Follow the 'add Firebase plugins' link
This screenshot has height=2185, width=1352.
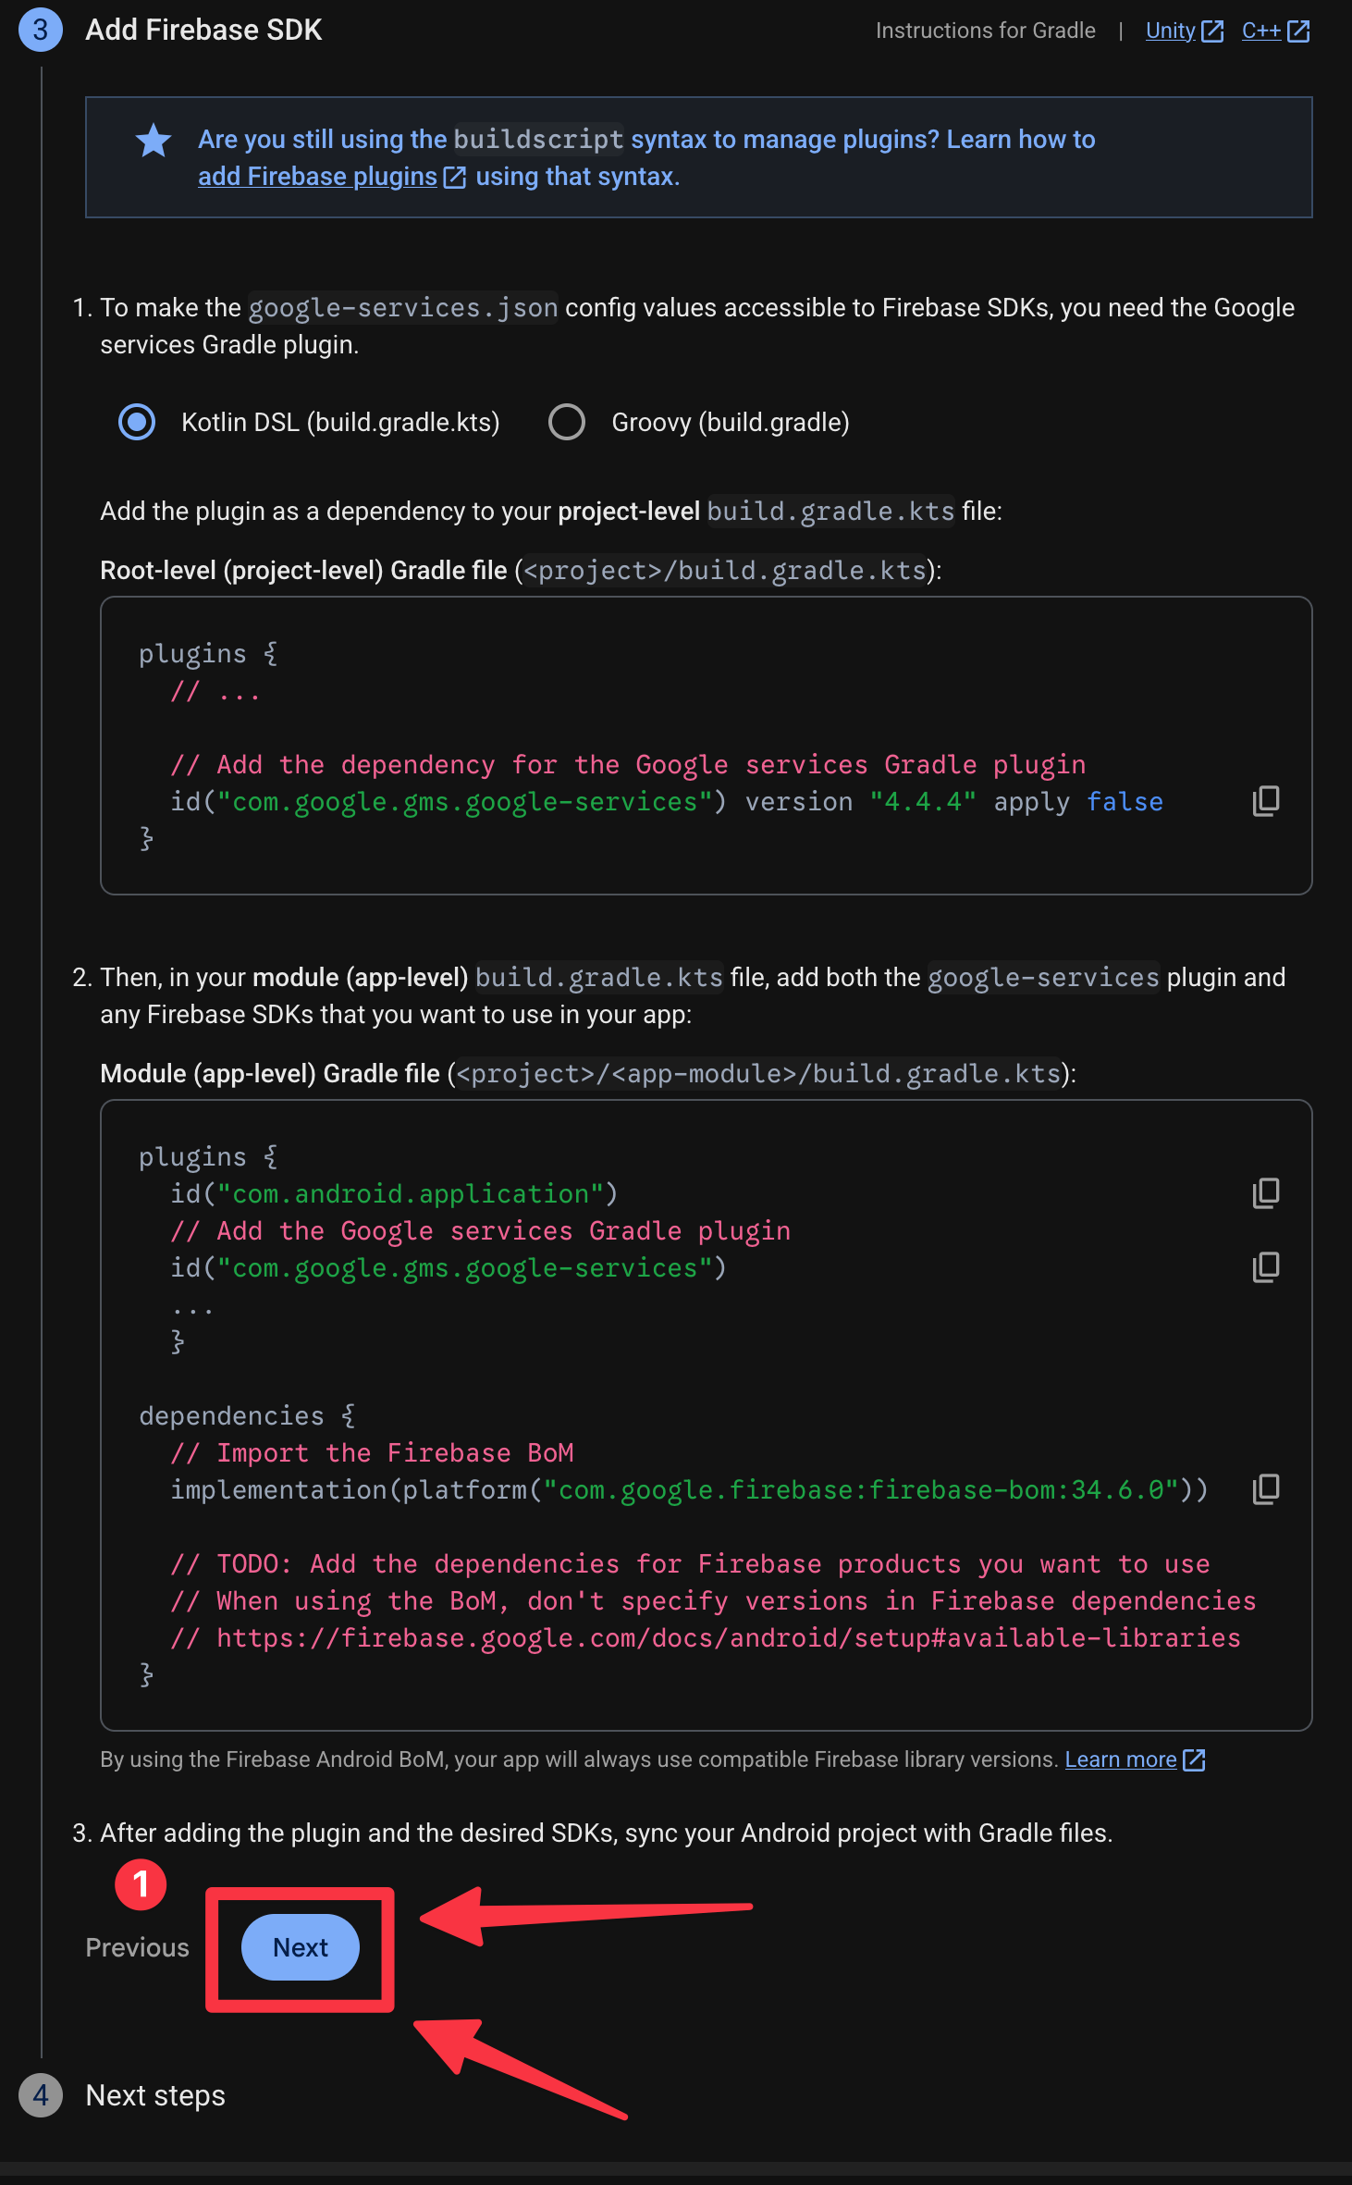[317, 177]
